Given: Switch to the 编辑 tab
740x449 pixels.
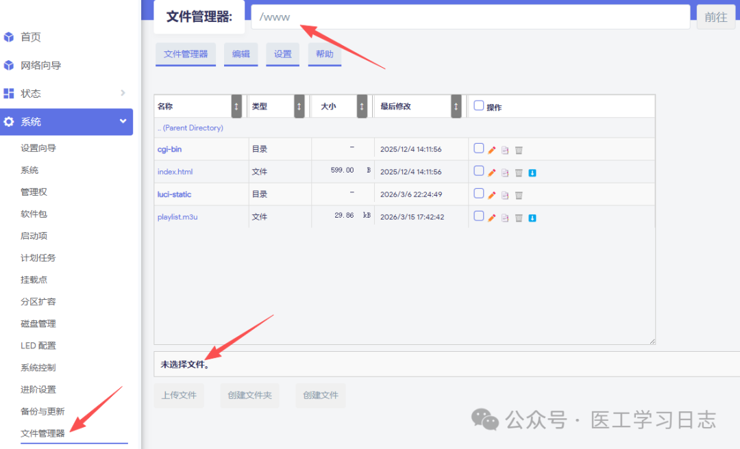Looking at the screenshot, I should coord(241,53).
